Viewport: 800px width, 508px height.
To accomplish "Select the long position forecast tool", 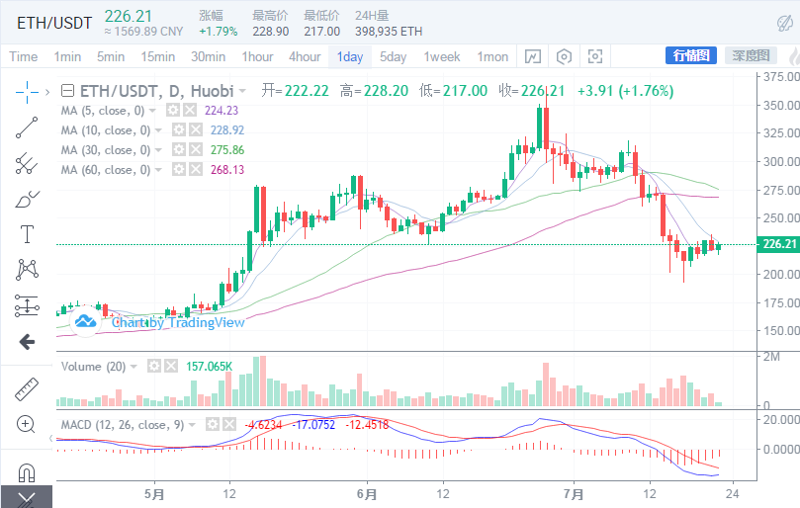I will [x=27, y=306].
